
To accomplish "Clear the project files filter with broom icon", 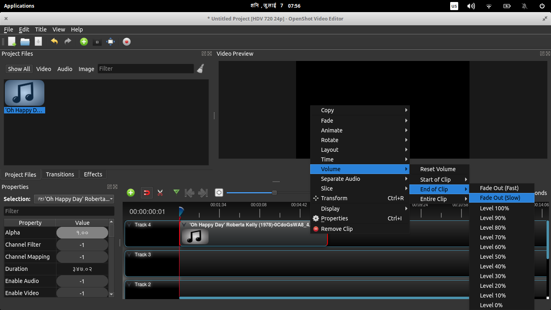I will click(x=200, y=69).
